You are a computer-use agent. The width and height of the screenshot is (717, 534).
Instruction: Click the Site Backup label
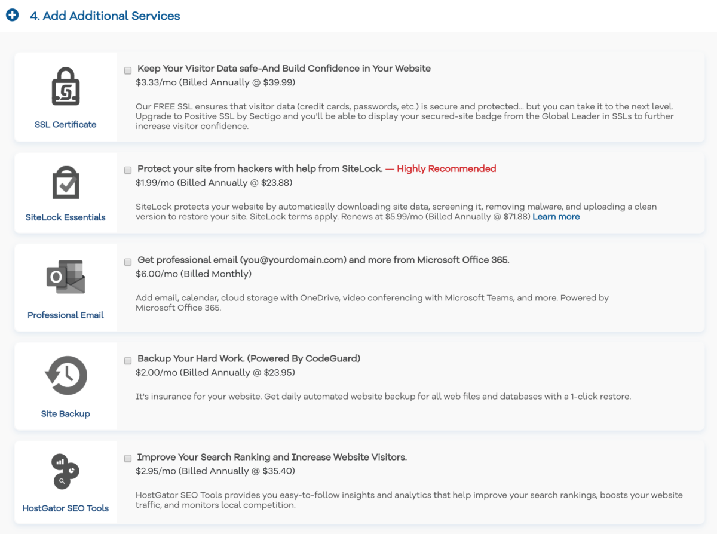[x=66, y=413]
